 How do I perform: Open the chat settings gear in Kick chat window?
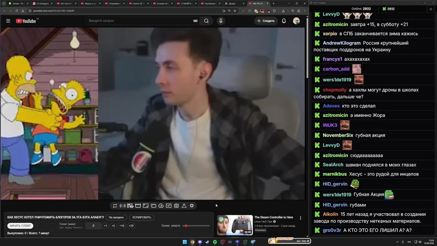431,9
